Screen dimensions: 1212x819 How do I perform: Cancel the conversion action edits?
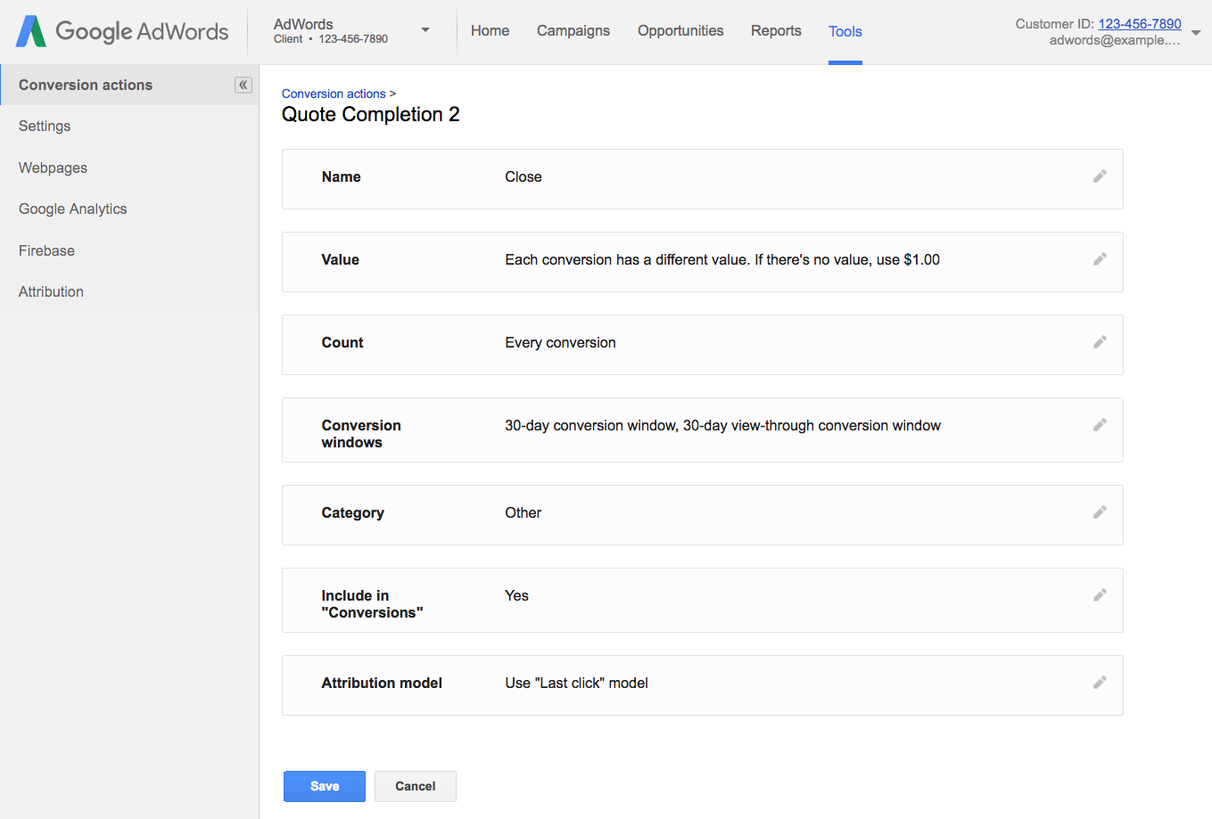[416, 786]
